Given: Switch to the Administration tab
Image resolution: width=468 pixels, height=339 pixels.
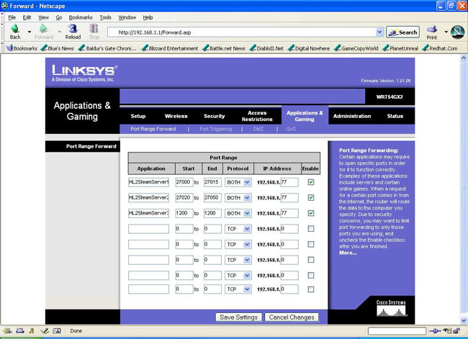Looking at the screenshot, I should [x=352, y=116].
